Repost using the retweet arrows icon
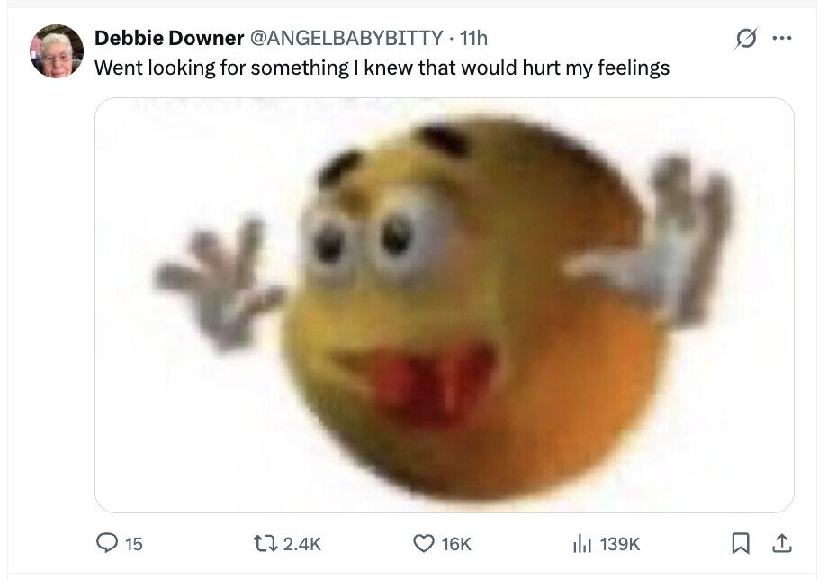The height and width of the screenshot is (580, 837). 265,544
